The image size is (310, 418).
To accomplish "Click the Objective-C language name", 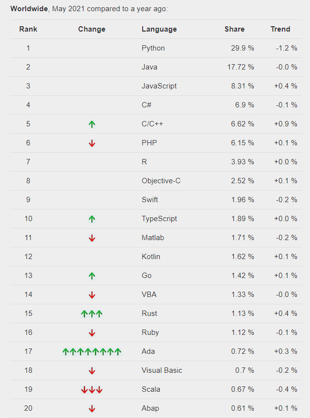I will point(161,181).
